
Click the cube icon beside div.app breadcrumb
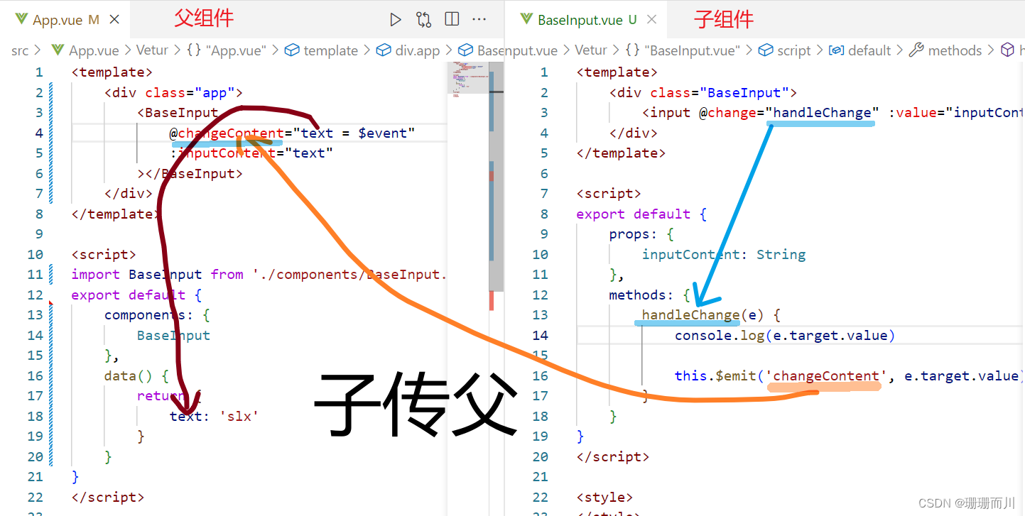pos(384,50)
